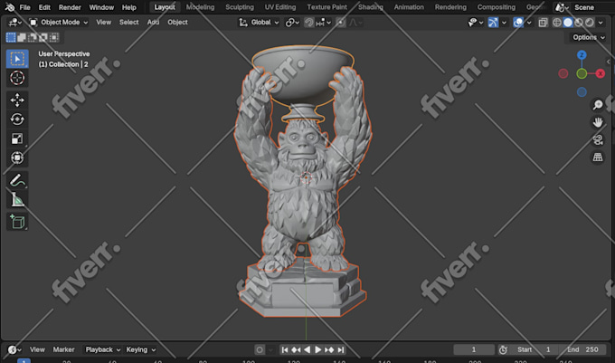Open the Help menu

coord(129,7)
